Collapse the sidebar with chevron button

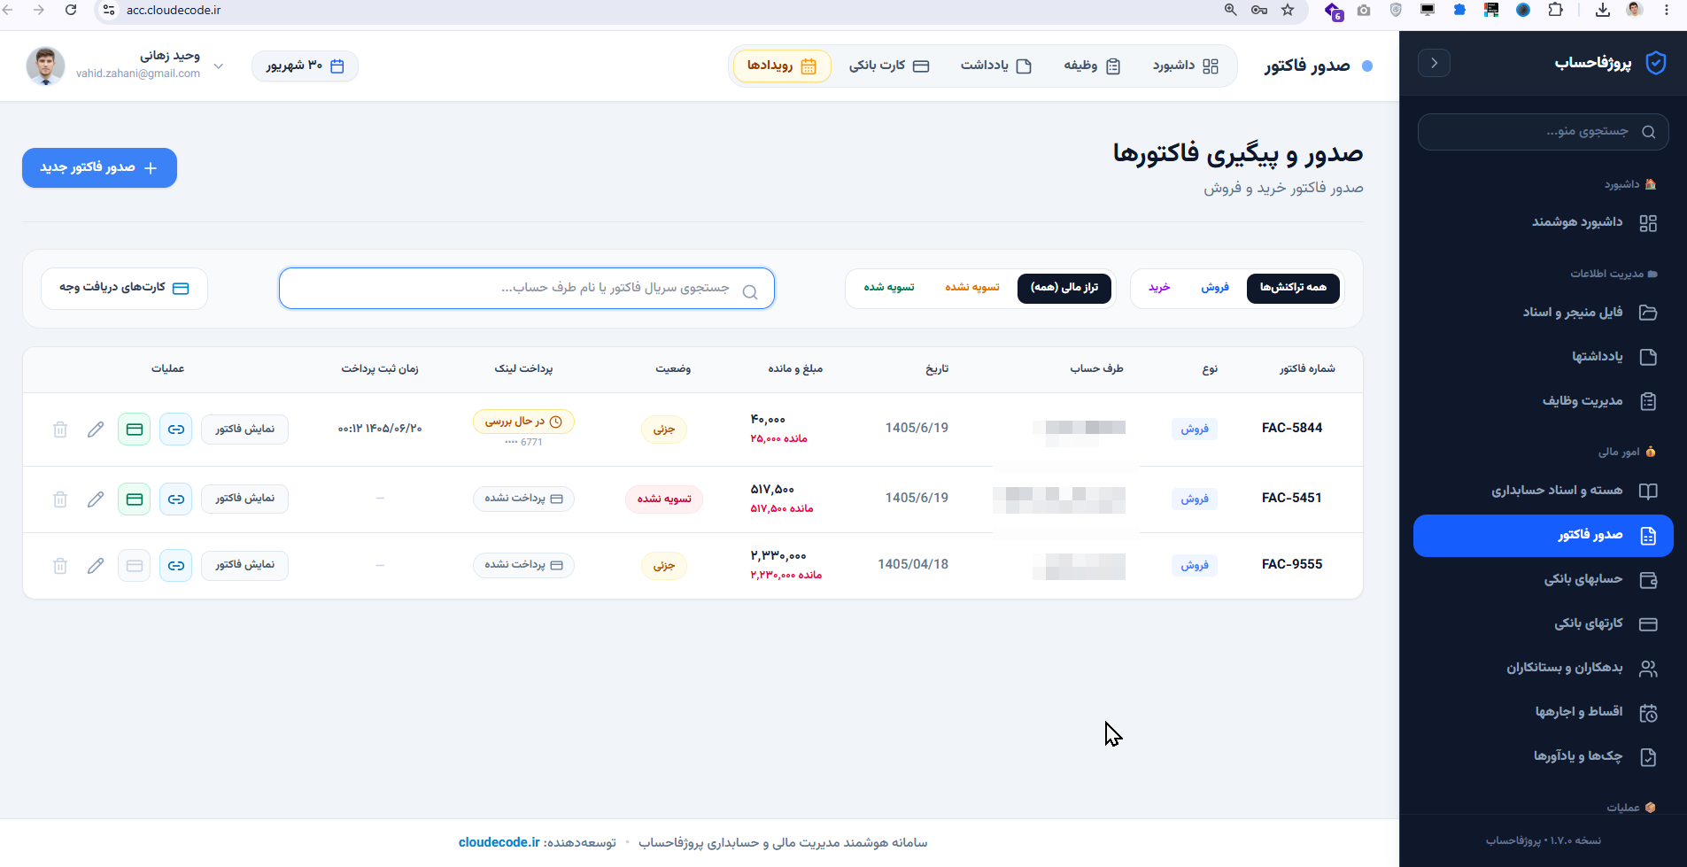click(1434, 63)
